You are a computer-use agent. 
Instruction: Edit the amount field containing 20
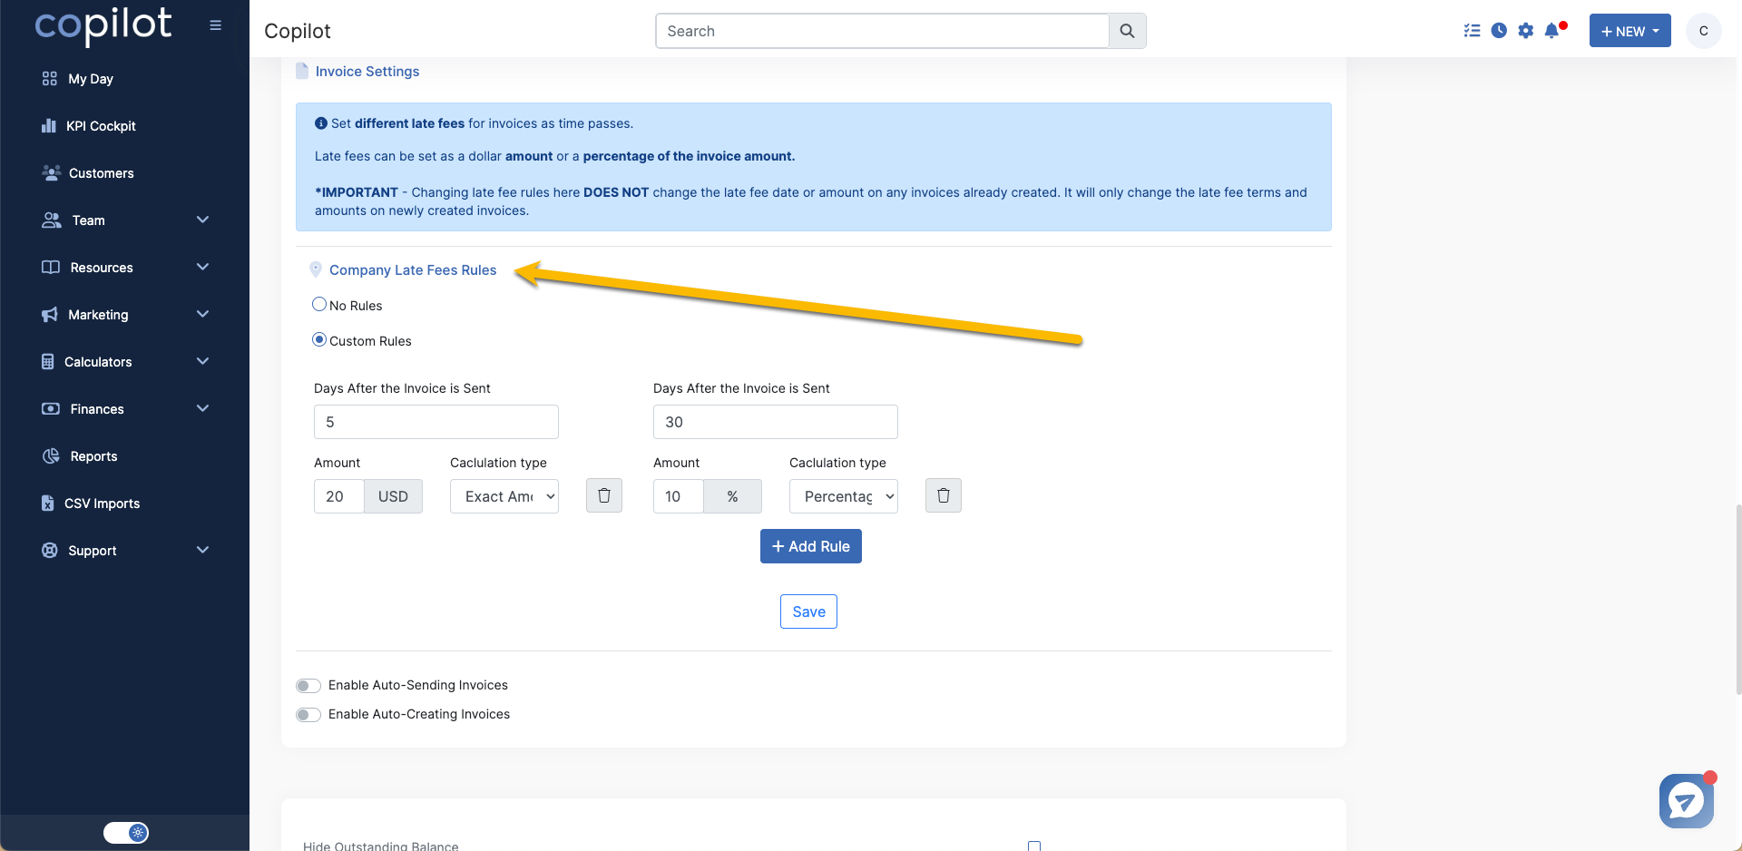tap(339, 496)
